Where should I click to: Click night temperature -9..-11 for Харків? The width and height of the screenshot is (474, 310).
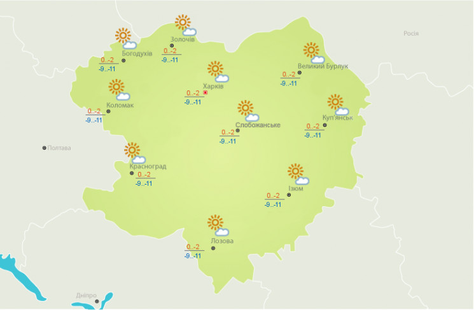point(193,102)
